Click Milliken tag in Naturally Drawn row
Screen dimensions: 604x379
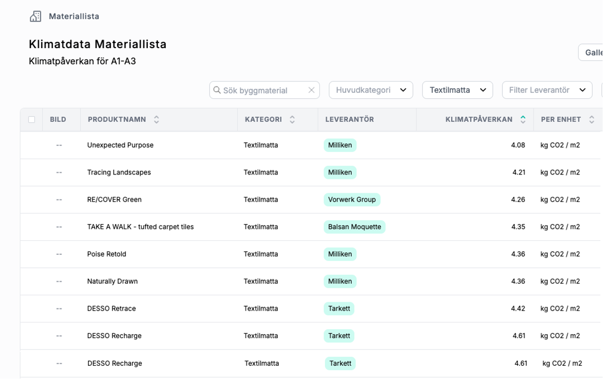(x=340, y=281)
